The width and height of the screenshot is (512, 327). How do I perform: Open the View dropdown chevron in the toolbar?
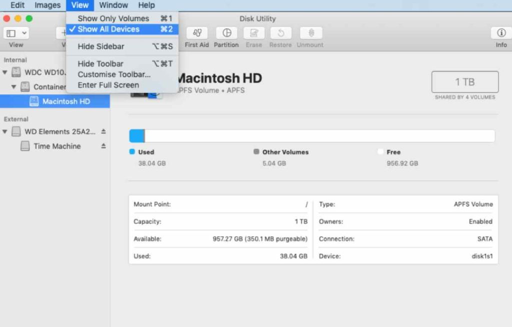24,33
